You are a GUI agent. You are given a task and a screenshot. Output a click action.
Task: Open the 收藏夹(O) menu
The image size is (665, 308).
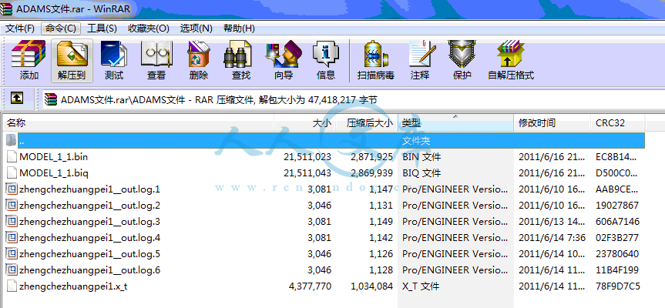[x=149, y=28]
